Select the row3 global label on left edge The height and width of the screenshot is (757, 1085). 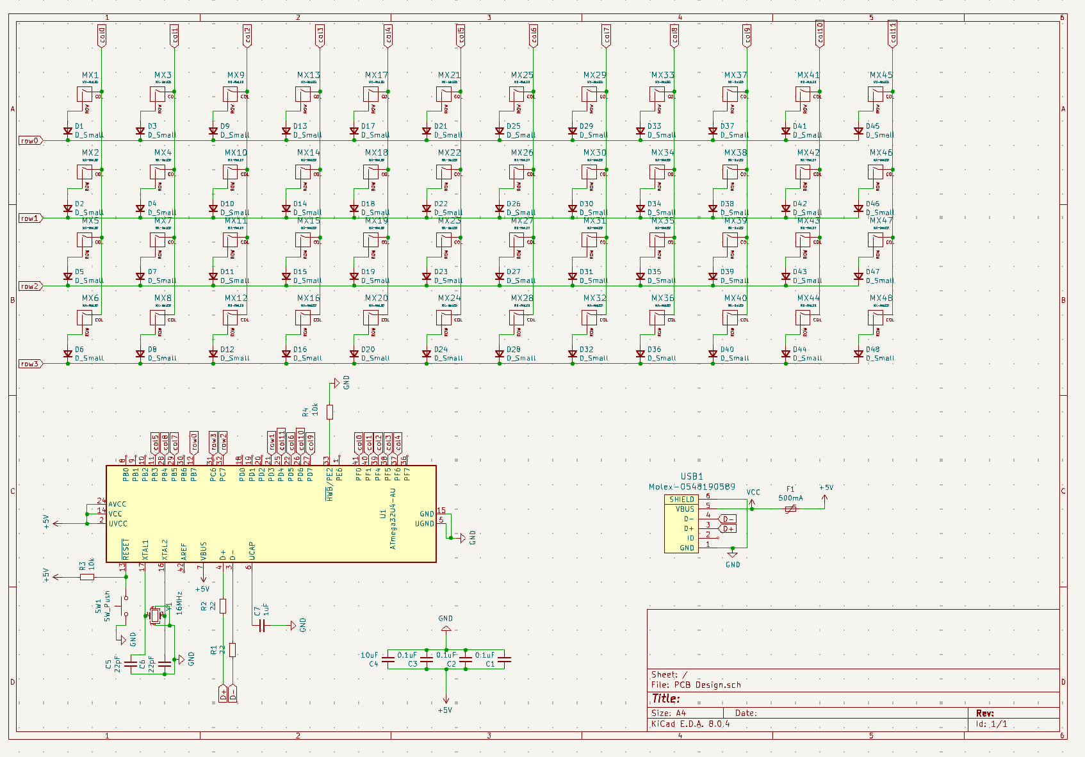[x=31, y=364]
